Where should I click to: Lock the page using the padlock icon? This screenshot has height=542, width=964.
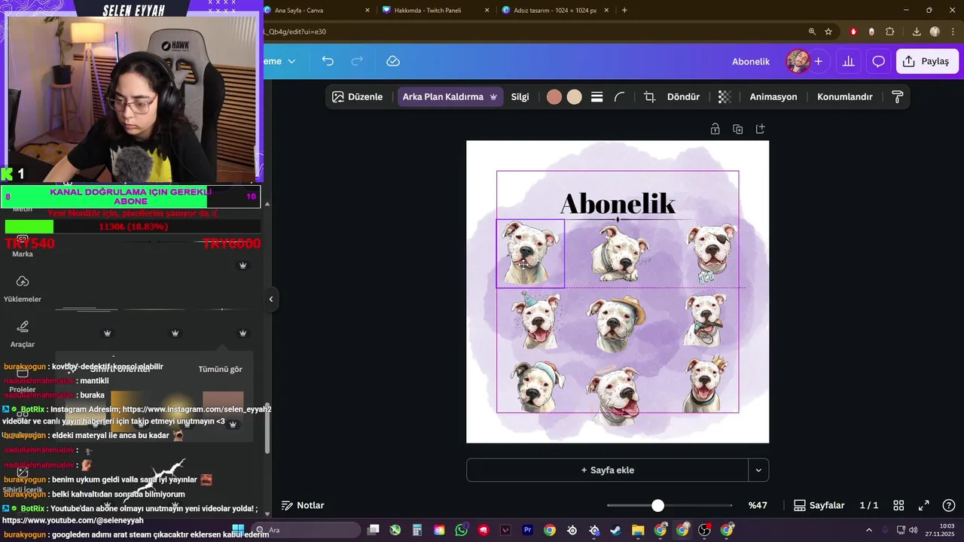(x=715, y=129)
